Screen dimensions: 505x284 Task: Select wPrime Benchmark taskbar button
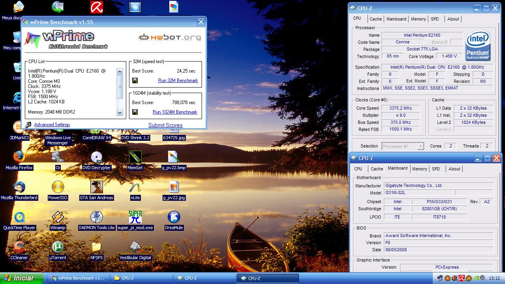coord(78,278)
